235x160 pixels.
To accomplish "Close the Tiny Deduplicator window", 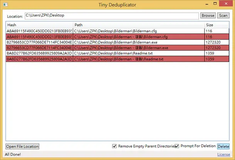I will (x=226, y=3).
